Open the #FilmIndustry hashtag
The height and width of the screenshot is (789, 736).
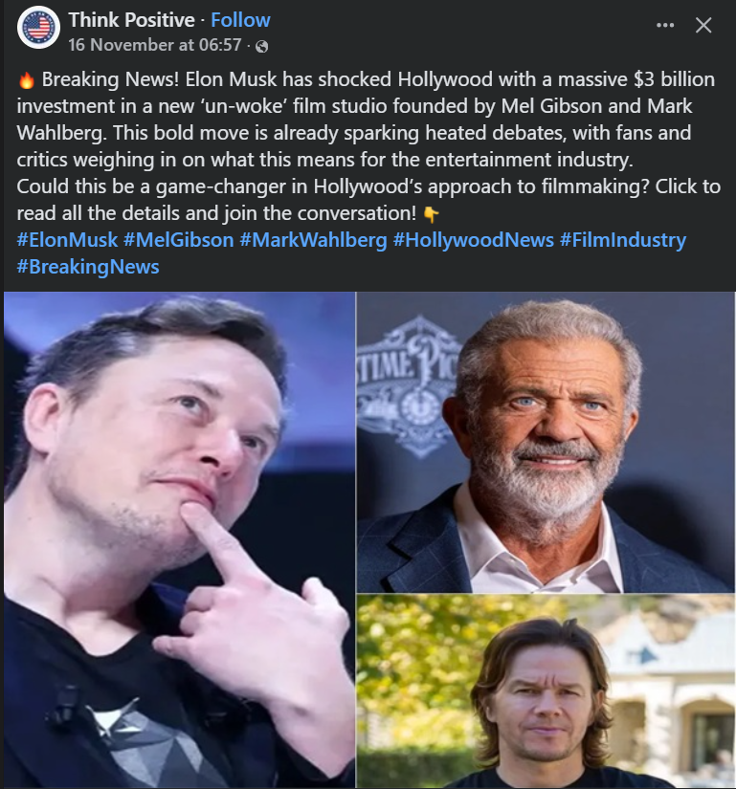(x=623, y=240)
